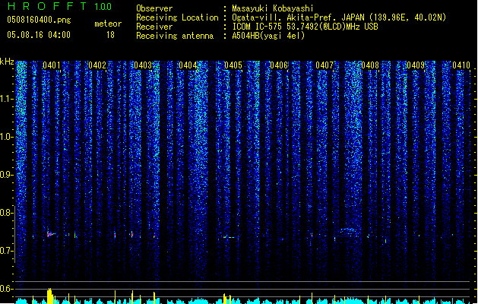Click the 0.8 kHz axis label
The height and width of the screenshot is (304, 478).
6,213
